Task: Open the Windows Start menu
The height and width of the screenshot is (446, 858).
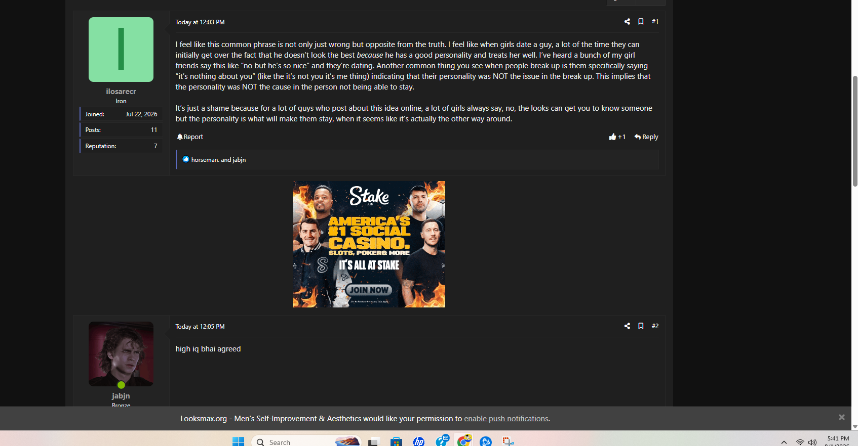Action: pos(238,441)
